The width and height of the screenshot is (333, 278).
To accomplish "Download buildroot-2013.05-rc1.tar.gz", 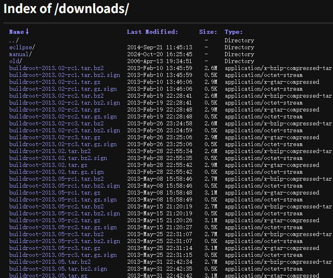I will [x=55, y=193].
